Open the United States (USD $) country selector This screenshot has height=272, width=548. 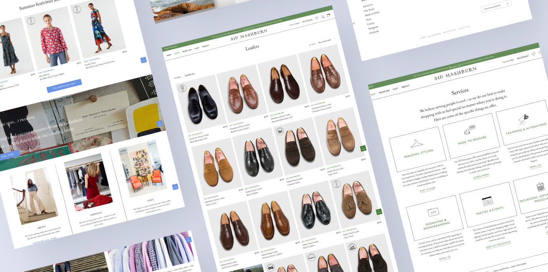(495, 6)
